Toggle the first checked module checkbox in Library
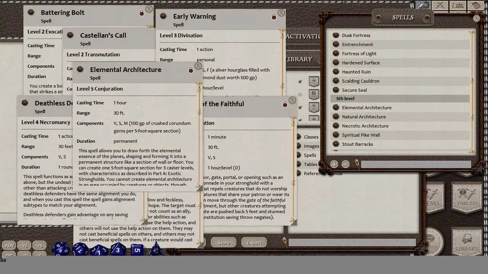Viewport: 488px width, 274px height. [300, 81]
